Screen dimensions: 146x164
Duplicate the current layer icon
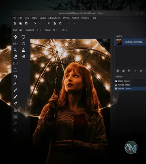pos(129,71)
